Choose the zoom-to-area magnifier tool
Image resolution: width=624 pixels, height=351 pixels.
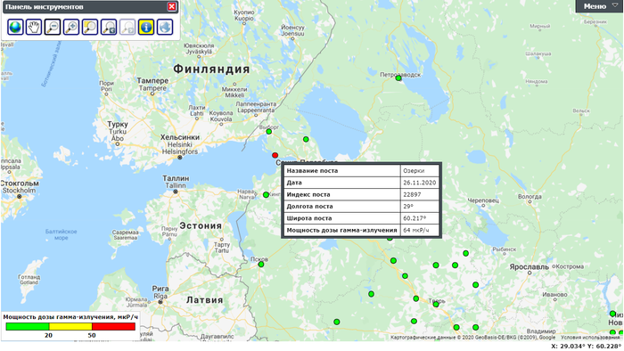click(90, 27)
